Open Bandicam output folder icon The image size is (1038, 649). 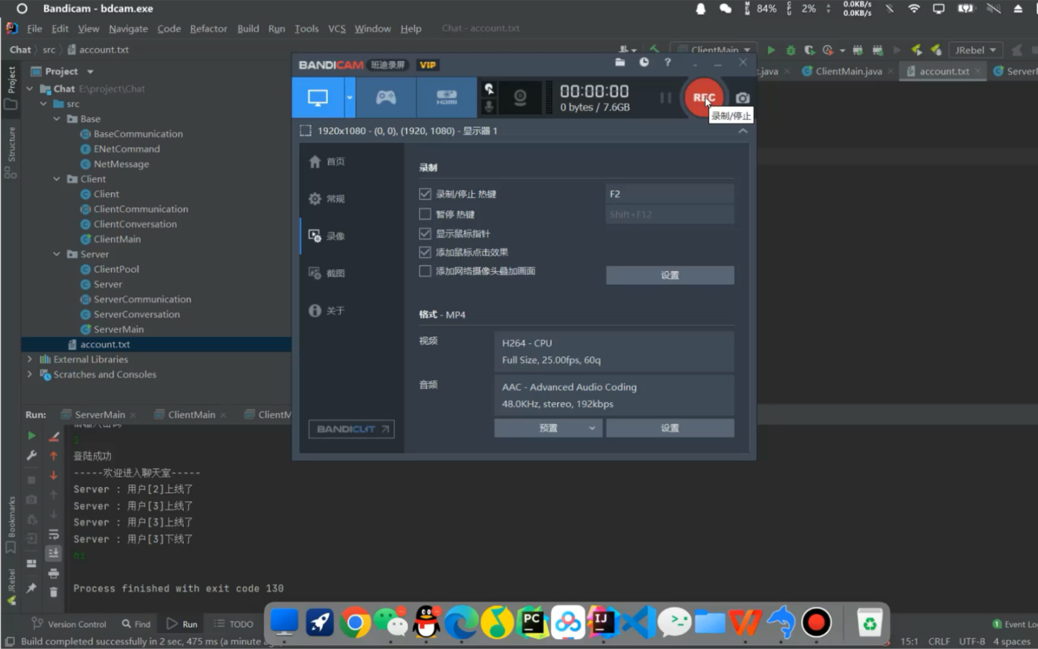pos(620,62)
